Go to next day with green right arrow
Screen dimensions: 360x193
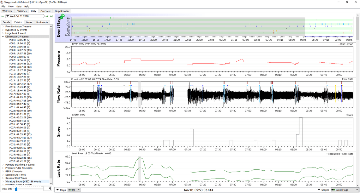[x=47, y=16]
